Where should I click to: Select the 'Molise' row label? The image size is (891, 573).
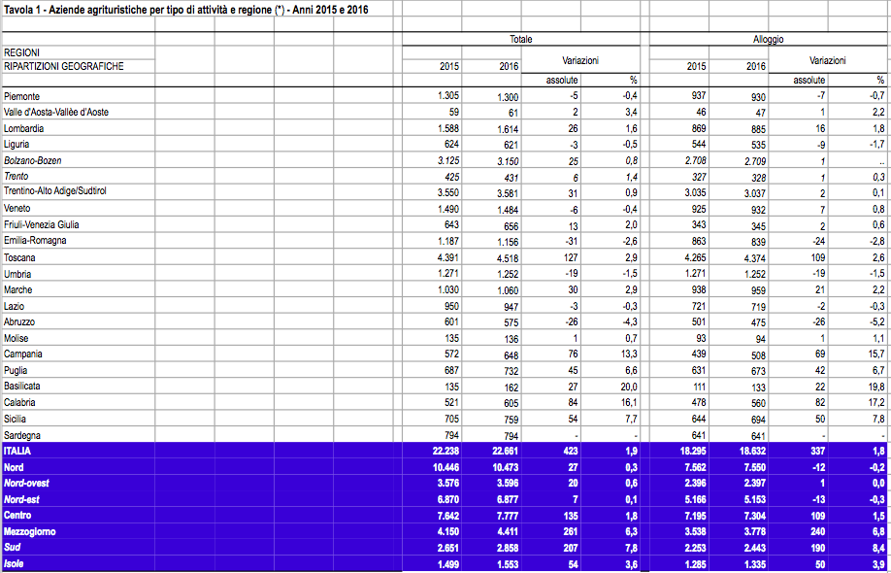coord(16,338)
